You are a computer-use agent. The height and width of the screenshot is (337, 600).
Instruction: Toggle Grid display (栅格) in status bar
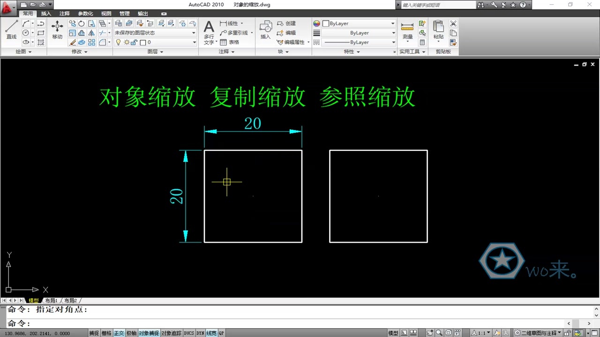coord(106,333)
